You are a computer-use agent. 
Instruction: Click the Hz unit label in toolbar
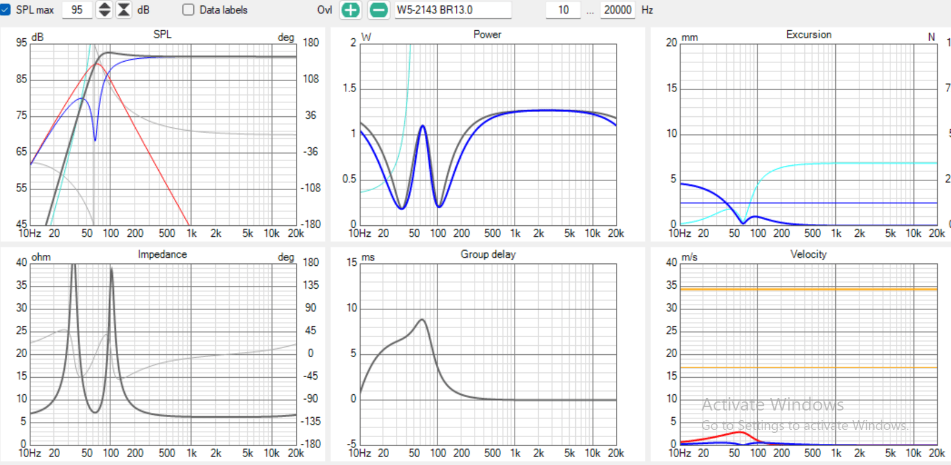(x=647, y=10)
